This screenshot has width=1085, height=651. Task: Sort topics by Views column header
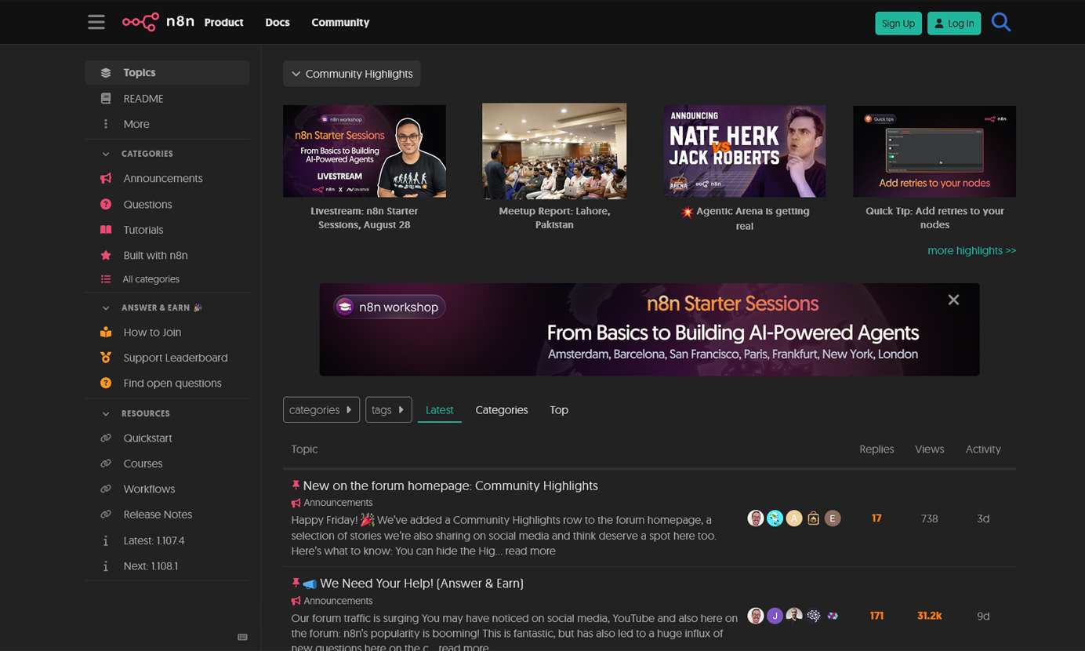coord(929,449)
